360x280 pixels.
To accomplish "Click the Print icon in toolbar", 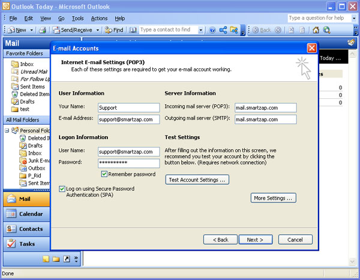I will 43,30.
